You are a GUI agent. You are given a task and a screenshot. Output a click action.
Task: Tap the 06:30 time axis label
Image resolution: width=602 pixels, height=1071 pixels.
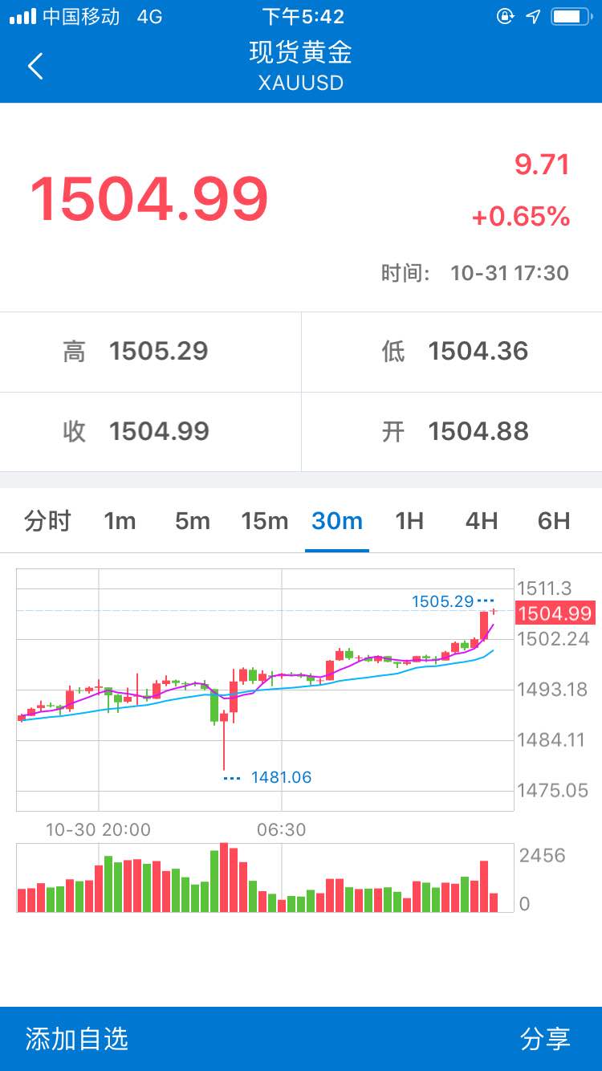281,830
